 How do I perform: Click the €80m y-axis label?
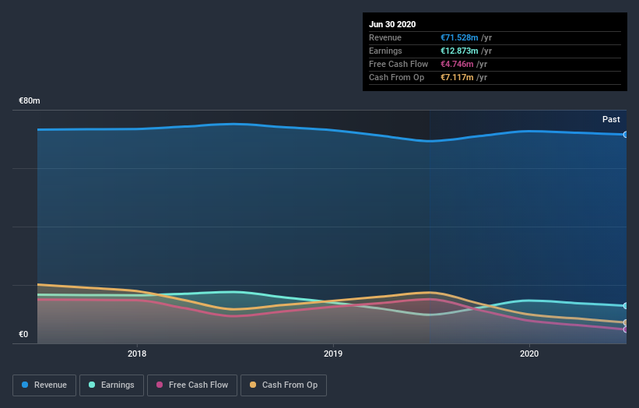tap(30, 100)
